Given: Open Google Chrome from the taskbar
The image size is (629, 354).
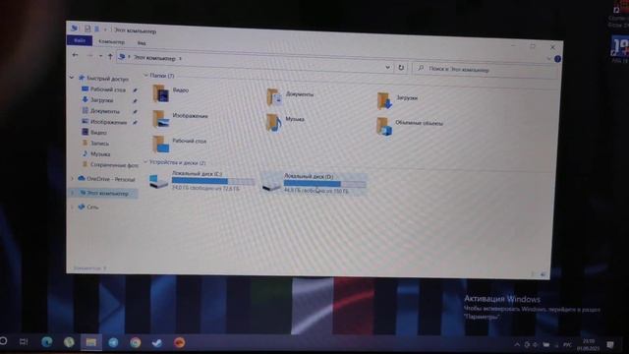Looking at the screenshot, I should coord(136,342).
